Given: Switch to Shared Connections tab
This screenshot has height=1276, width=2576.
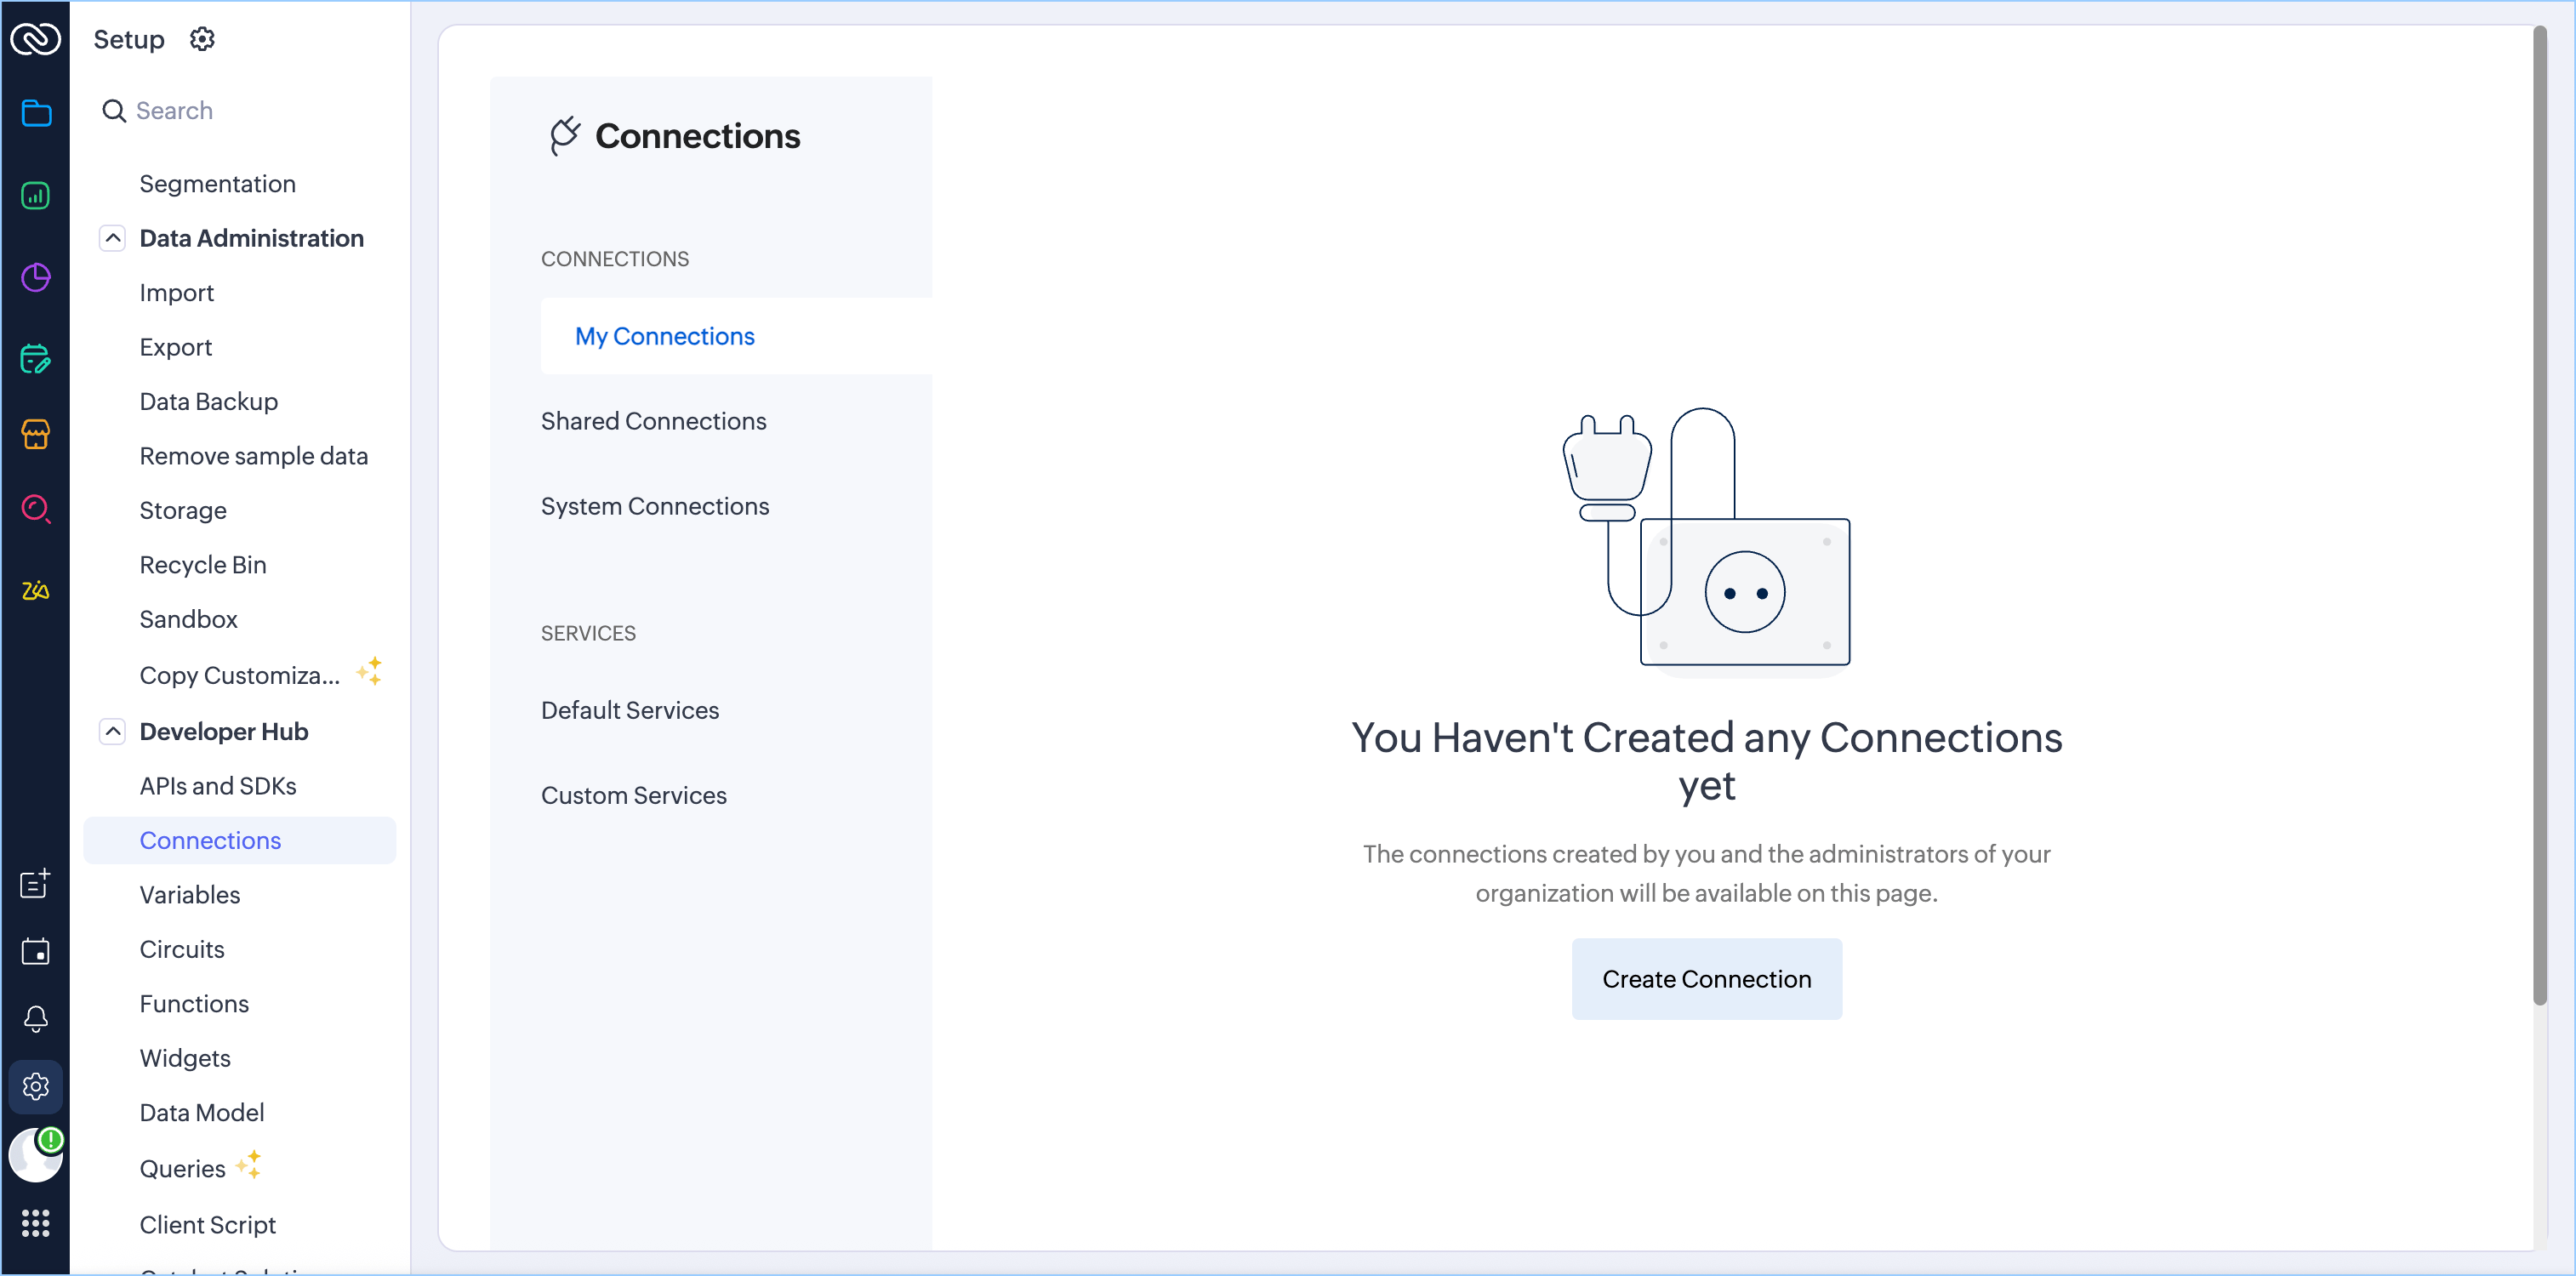Looking at the screenshot, I should (653, 421).
